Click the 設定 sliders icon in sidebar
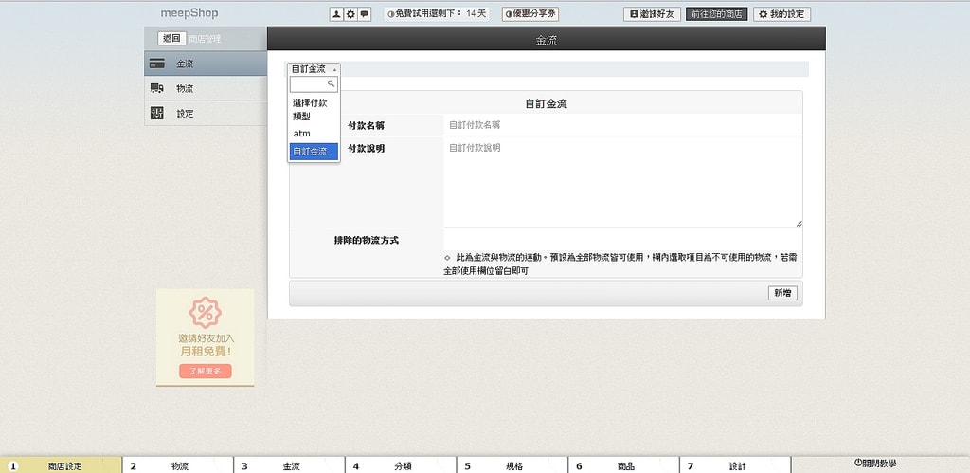The image size is (970, 473). (x=157, y=114)
